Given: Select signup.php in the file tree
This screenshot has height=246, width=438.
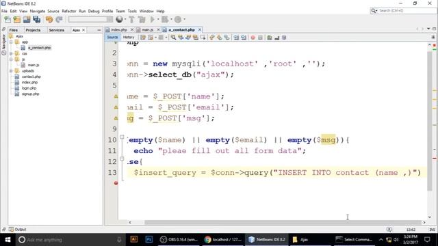Looking at the screenshot, I should click(x=30, y=94).
